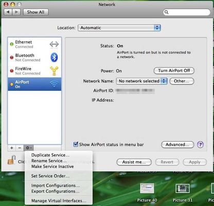Image resolution: width=214 pixels, height=206 pixels.
Task: Select the AirPort service row
Action: pyautogui.click(x=34, y=84)
